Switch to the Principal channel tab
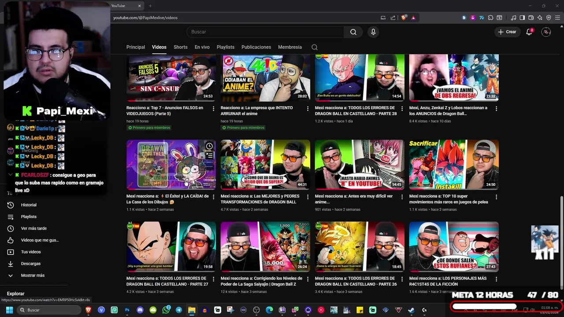This screenshot has width=564, height=317. 136,47
